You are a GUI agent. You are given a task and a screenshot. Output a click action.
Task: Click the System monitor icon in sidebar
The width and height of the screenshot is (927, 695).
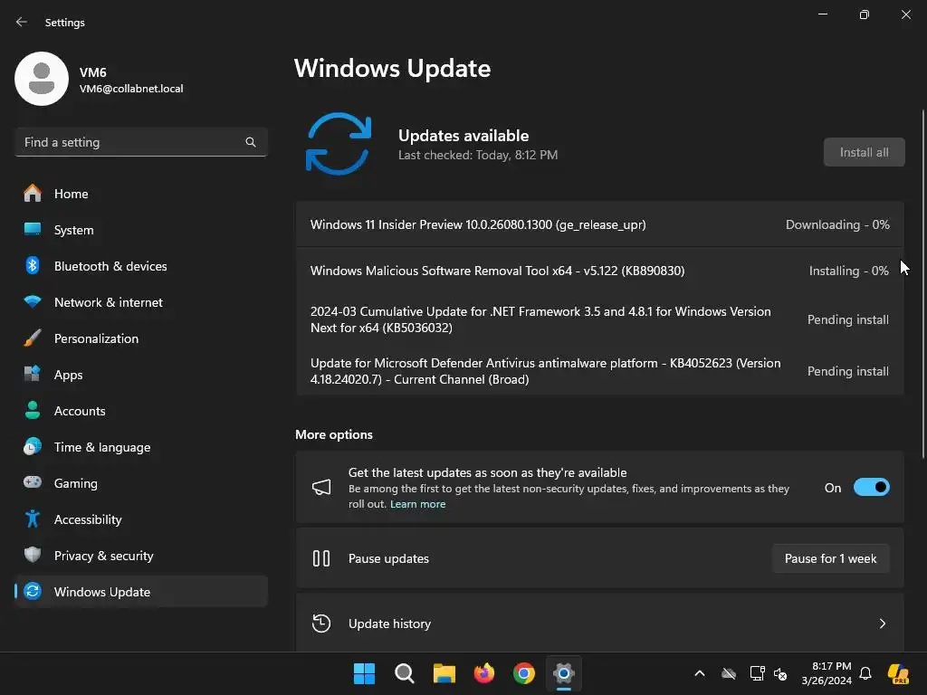[33, 229]
